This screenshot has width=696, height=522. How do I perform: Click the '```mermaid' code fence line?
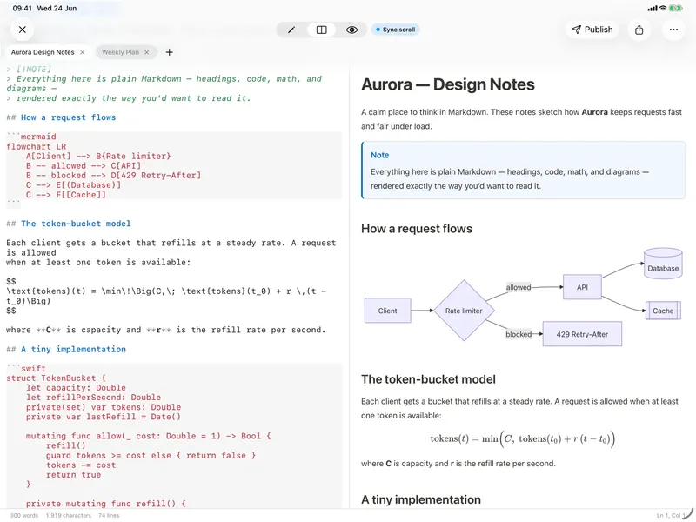tap(31, 137)
